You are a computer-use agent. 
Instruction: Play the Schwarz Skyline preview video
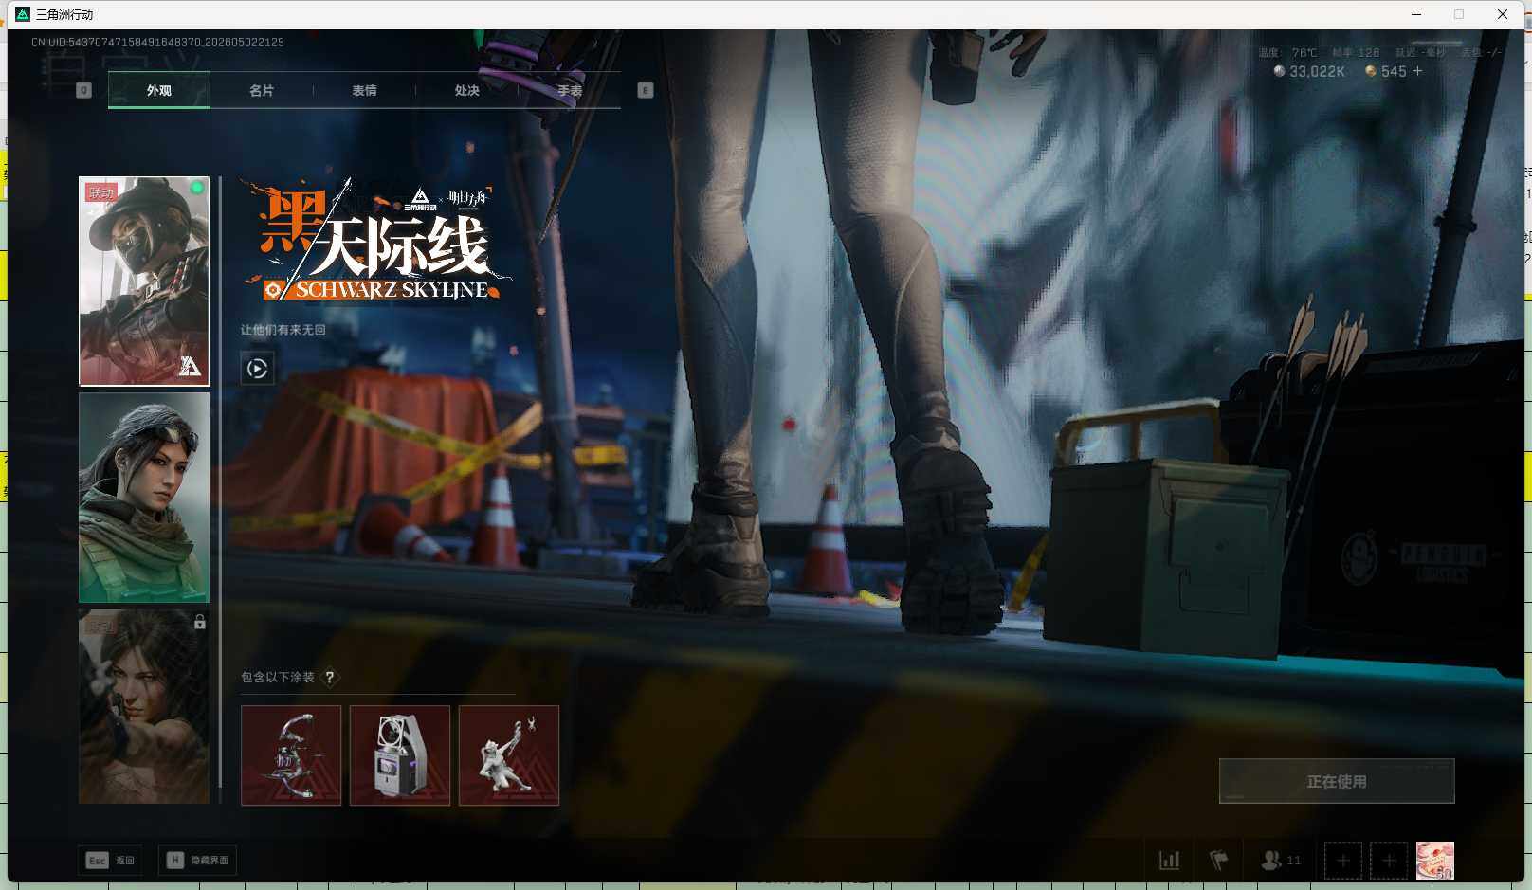[x=257, y=368]
